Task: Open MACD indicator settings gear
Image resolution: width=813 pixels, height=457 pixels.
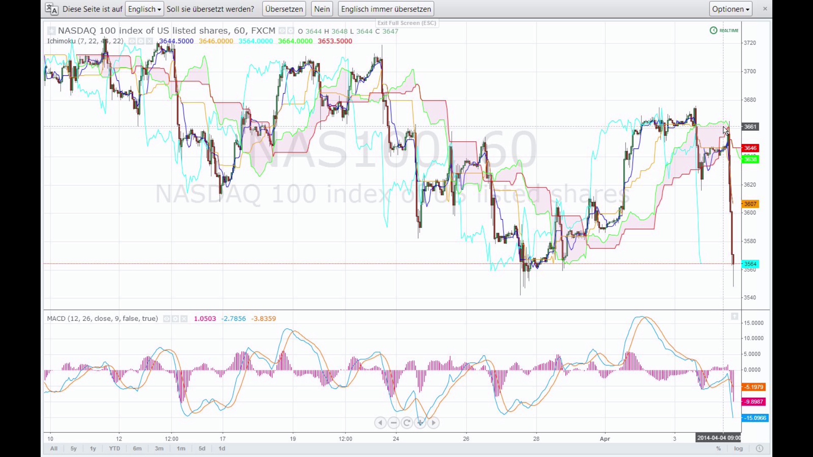Action: tap(175, 319)
